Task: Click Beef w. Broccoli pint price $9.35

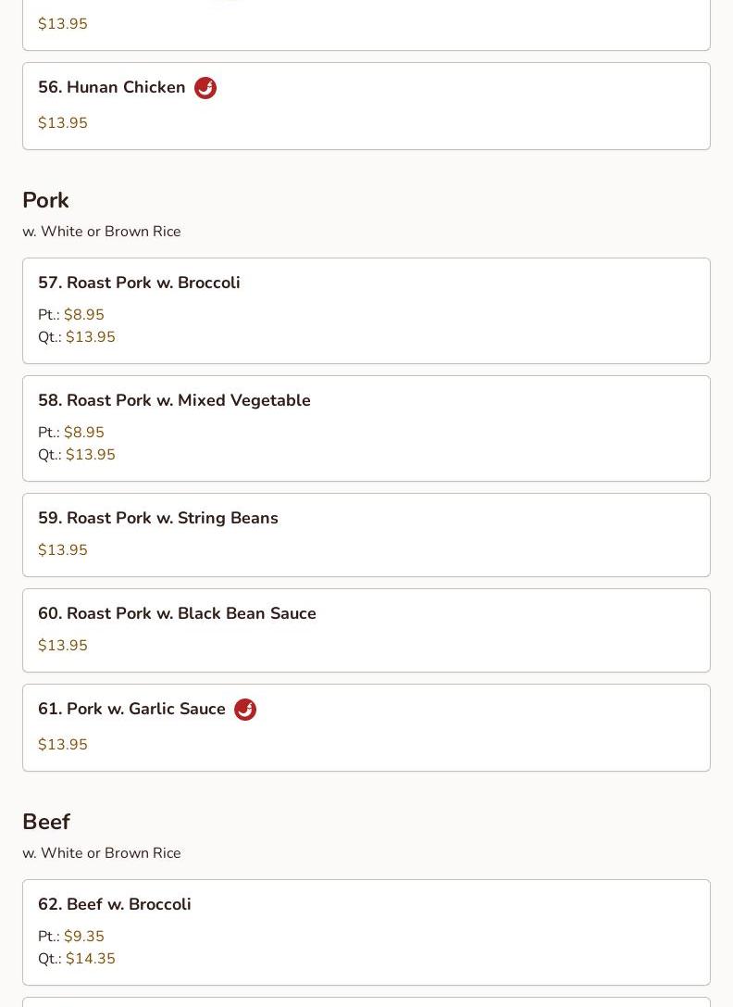Action: (x=84, y=937)
